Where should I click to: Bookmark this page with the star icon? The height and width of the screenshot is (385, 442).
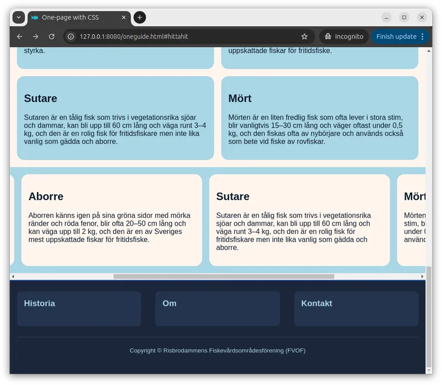tap(304, 37)
